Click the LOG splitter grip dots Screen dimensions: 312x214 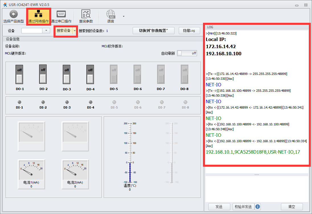[257, 175]
